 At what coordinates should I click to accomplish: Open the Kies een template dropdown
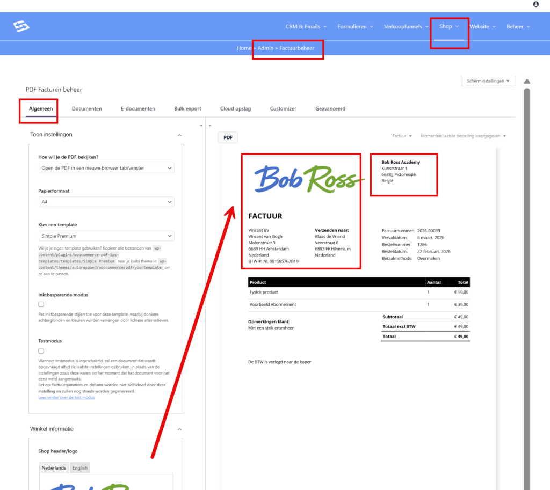pyautogui.click(x=106, y=236)
